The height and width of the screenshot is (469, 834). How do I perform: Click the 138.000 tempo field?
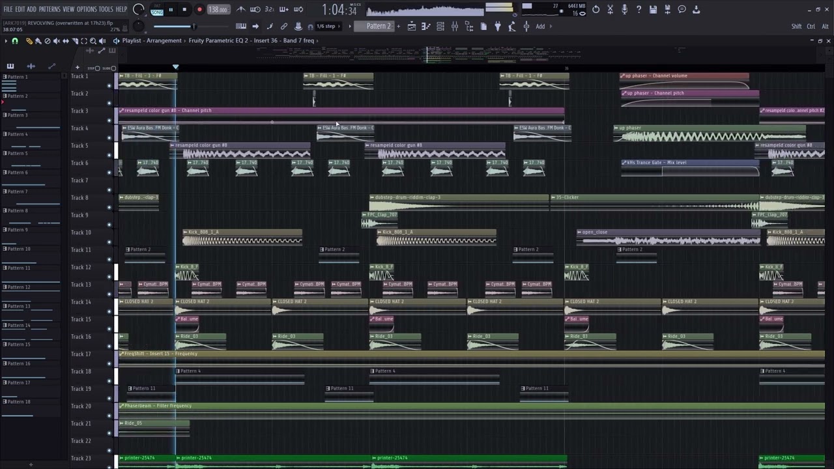[218, 10]
